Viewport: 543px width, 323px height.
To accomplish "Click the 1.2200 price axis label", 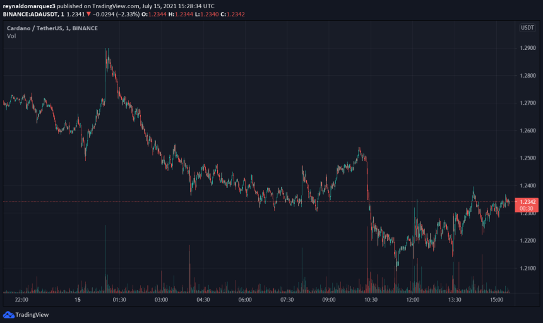I will (x=527, y=241).
